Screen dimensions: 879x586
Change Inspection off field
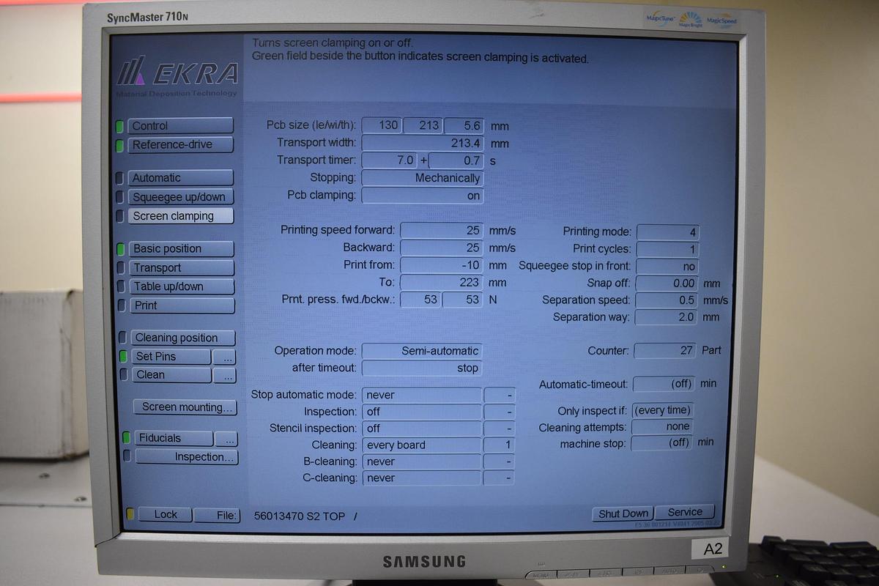[422, 412]
